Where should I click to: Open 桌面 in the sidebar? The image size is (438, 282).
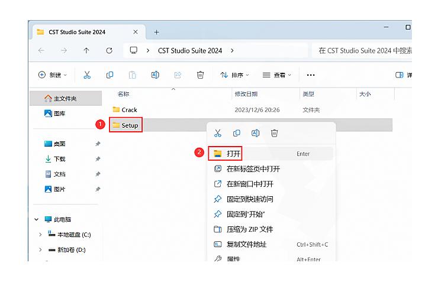pos(54,144)
